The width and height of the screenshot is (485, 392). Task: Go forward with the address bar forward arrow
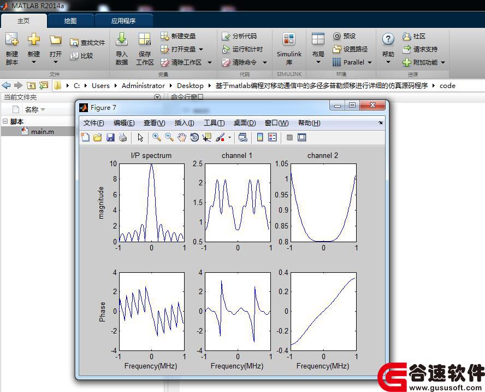[x=18, y=85]
